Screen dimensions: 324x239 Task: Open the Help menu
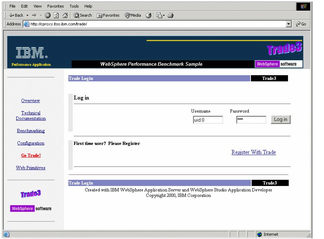click(x=88, y=6)
